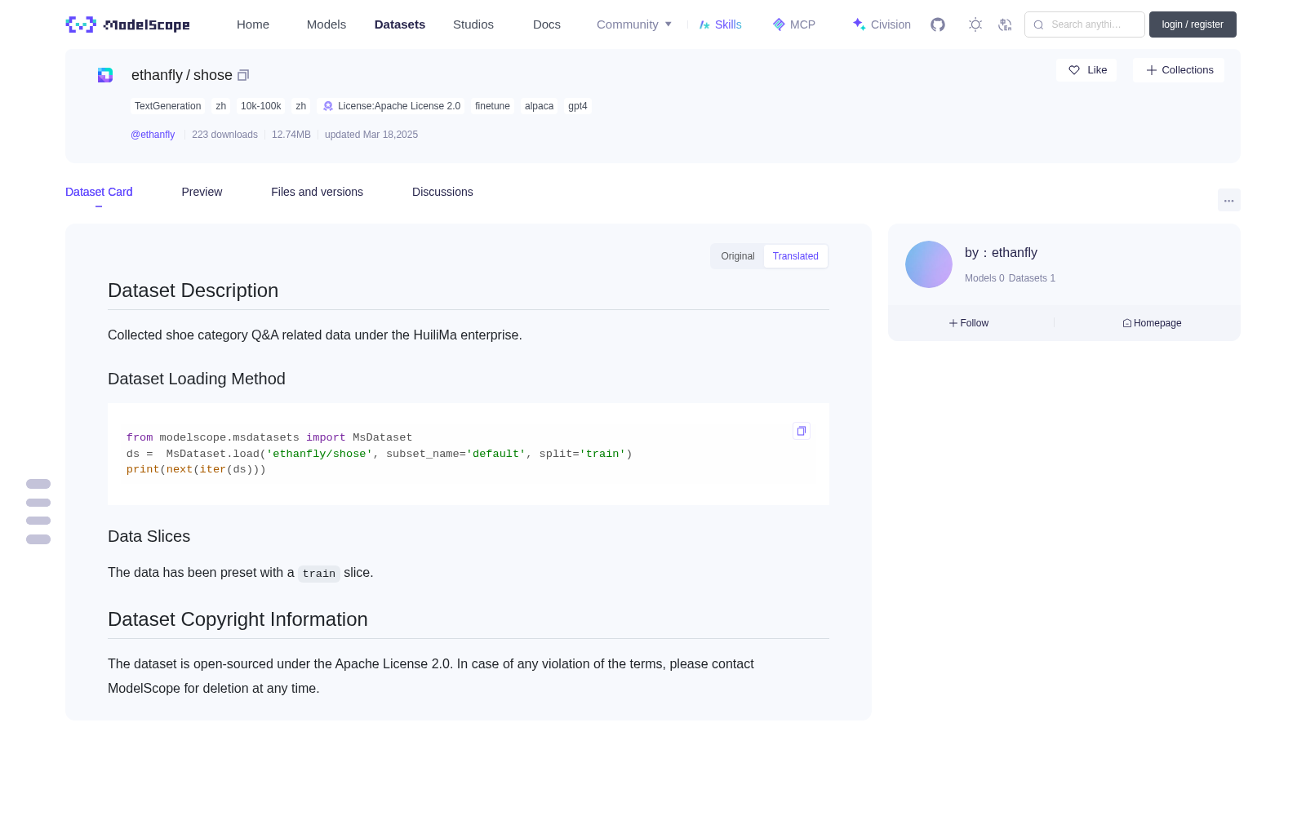This screenshot has width=1306, height=816.
Task: Click the 10k-100k size tag
Action: pos(260,106)
